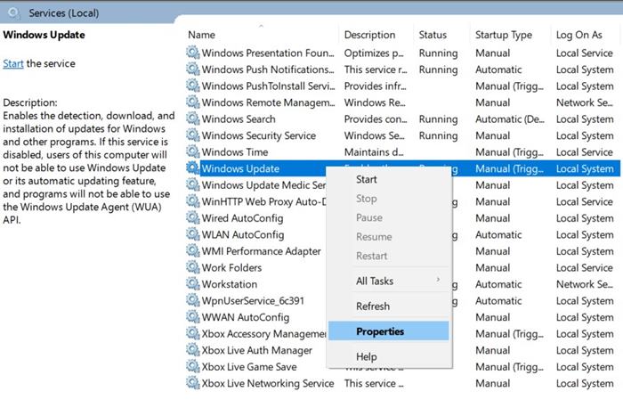
Task: Select the Work Folders service name
Action: pos(231,267)
